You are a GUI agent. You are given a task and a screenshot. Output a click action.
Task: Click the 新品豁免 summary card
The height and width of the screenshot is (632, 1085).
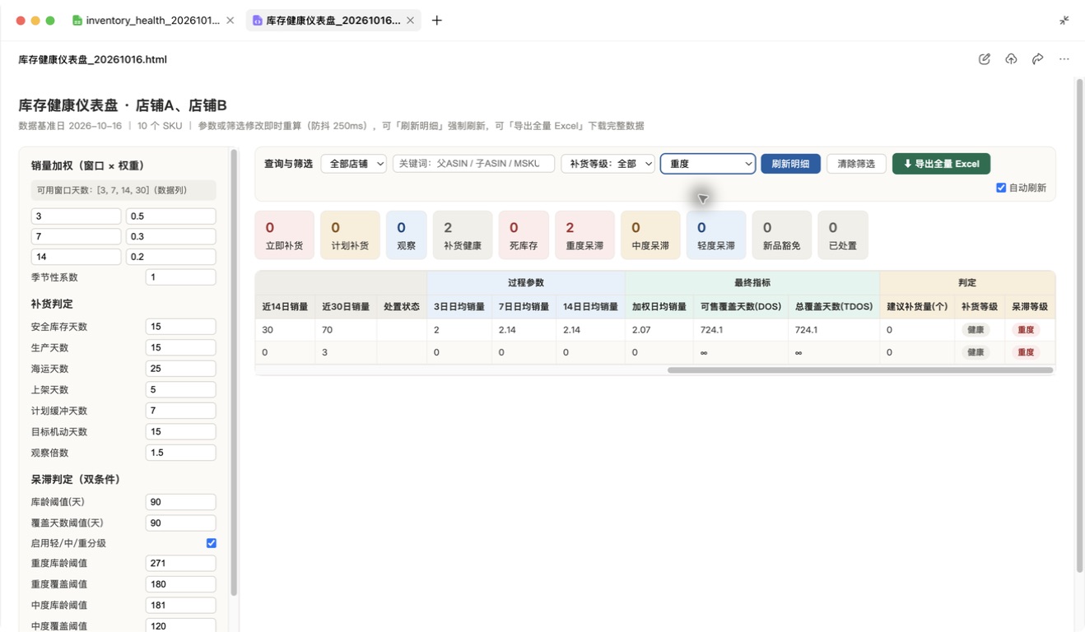pos(782,235)
